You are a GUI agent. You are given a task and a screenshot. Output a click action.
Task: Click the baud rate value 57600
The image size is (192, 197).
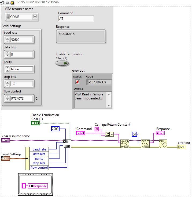(21, 40)
